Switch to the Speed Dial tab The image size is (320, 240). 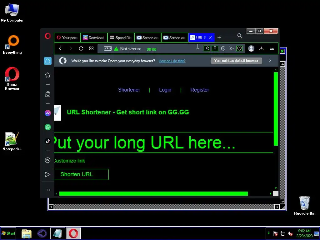click(121, 37)
